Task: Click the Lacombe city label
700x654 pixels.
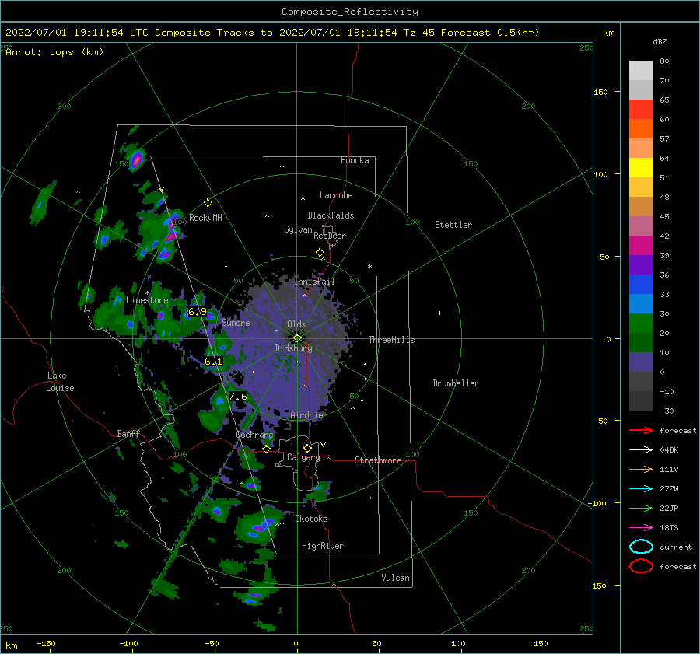Action: (x=336, y=195)
